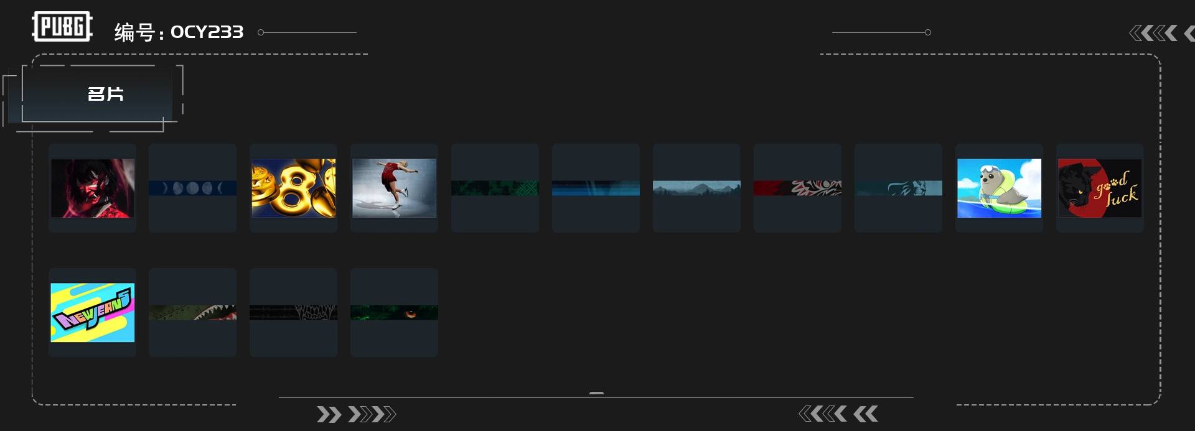Select the moon phases nameplate
The image size is (1195, 431).
(192, 188)
